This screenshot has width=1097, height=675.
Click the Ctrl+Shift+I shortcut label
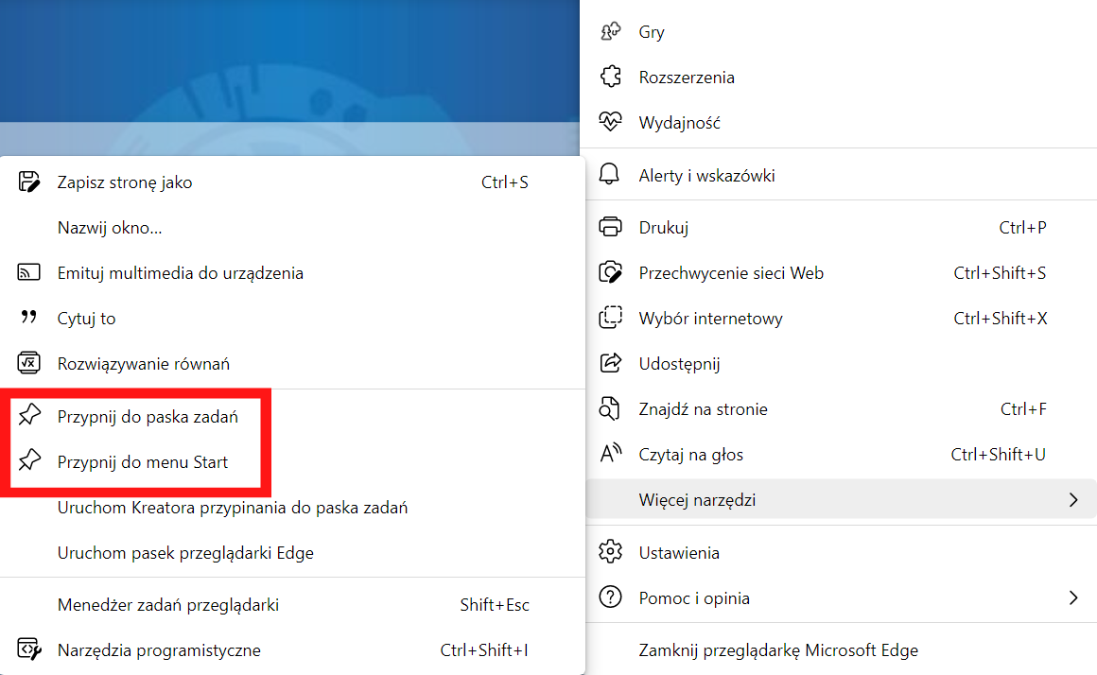coord(484,649)
